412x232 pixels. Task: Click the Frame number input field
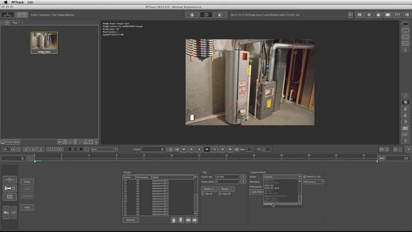coord(153,149)
